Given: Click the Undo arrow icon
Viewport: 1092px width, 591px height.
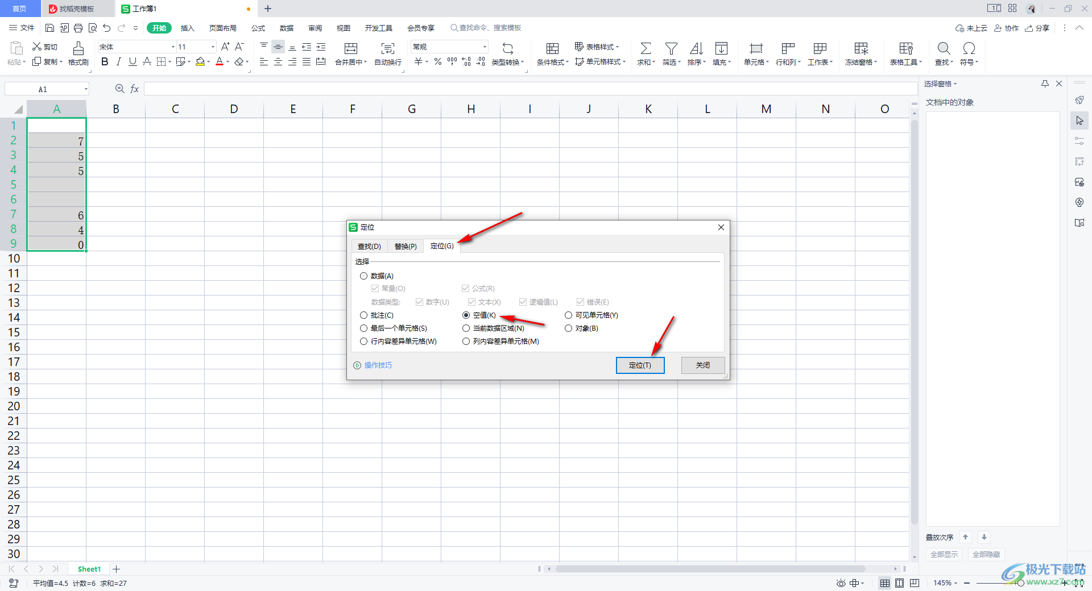Looking at the screenshot, I should [x=107, y=28].
